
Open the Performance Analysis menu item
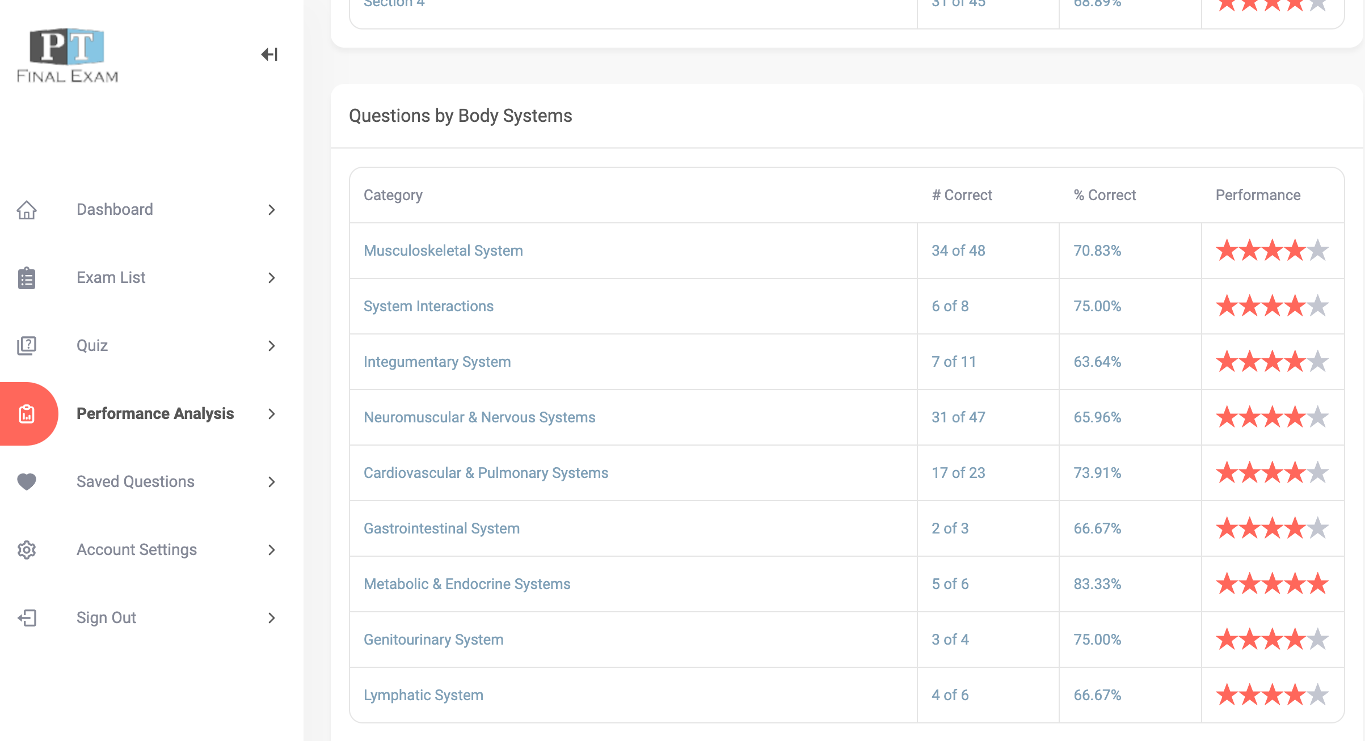pyautogui.click(x=155, y=414)
